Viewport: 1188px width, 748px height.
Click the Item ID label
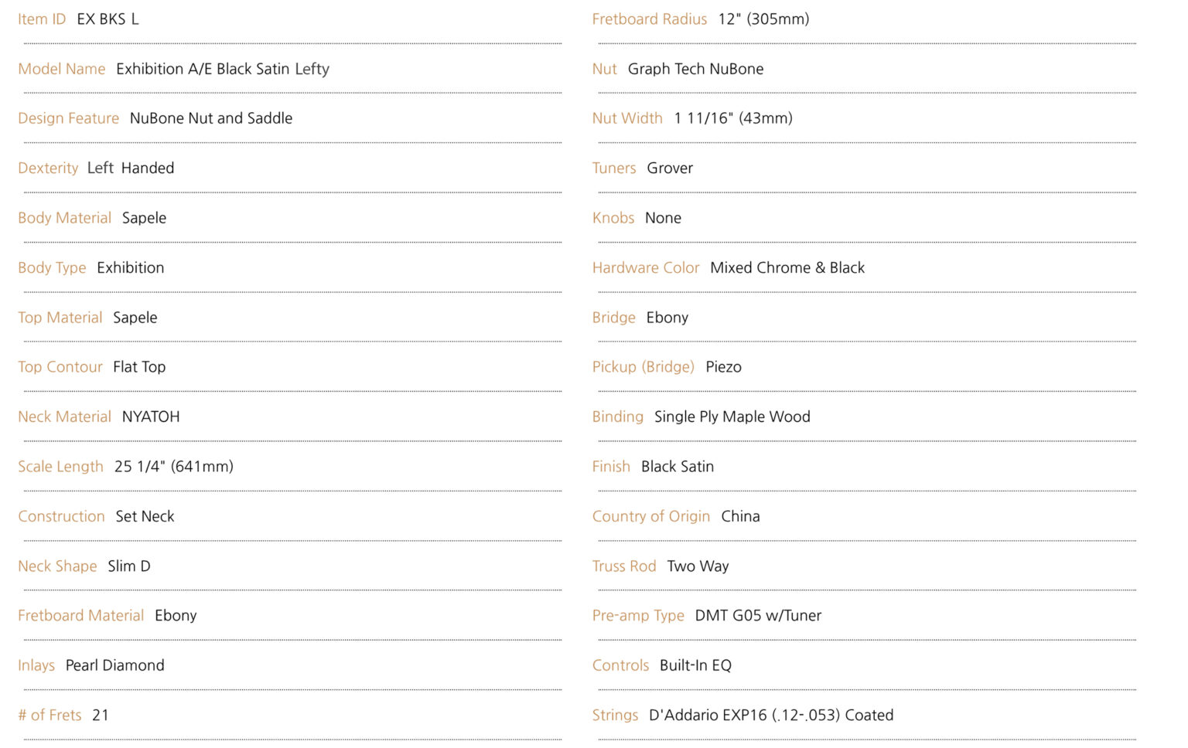coord(42,19)
